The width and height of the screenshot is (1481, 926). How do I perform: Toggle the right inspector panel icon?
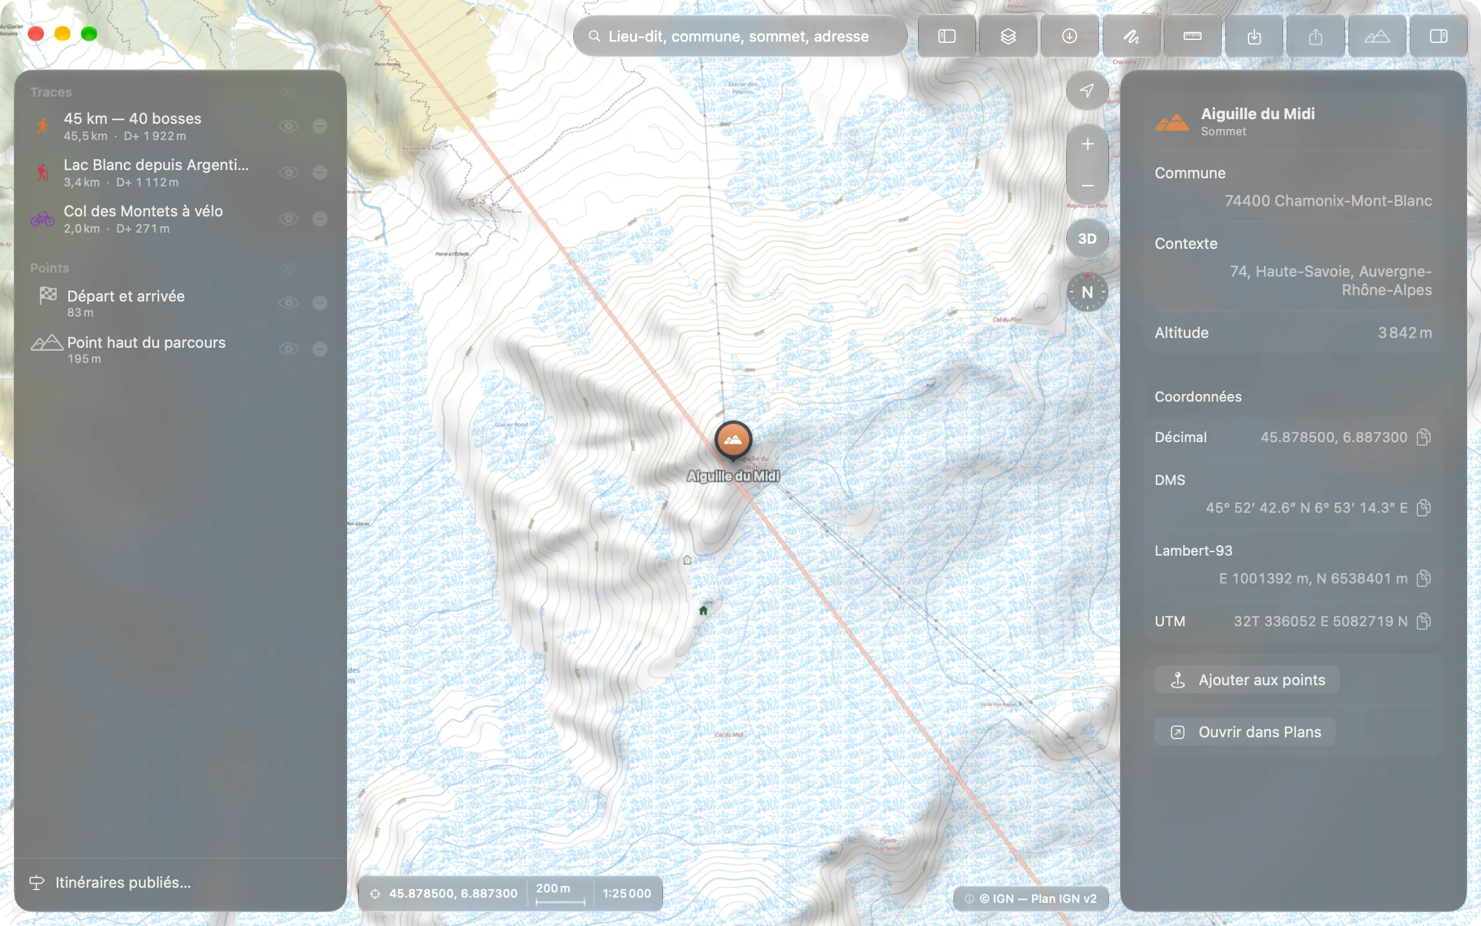[x=1438, y=36]
